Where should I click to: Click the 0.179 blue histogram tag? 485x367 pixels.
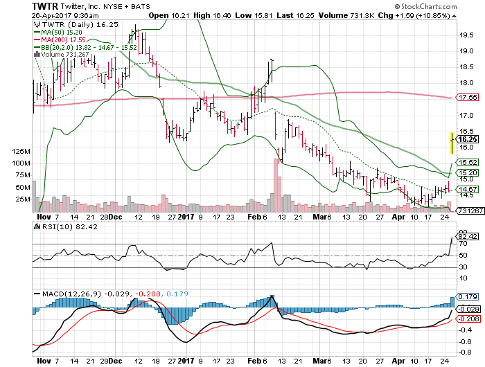coord(468,297)
